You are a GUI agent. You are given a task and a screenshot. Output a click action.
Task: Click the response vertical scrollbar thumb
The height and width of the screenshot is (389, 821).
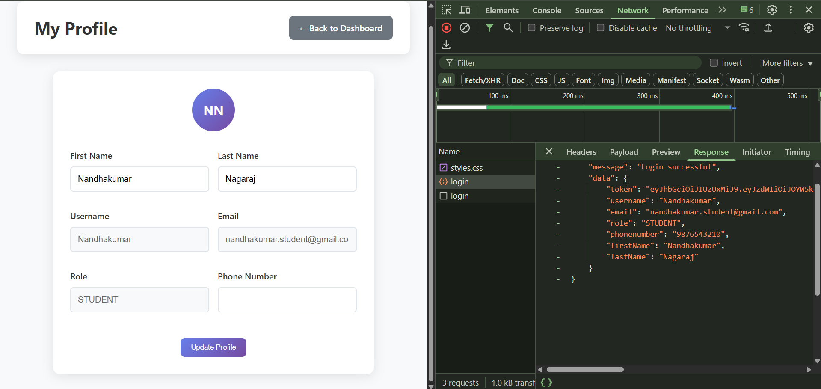(x=817, y=240)
